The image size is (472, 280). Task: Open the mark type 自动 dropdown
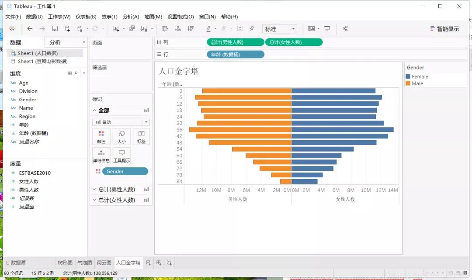[x=121, y=122]
